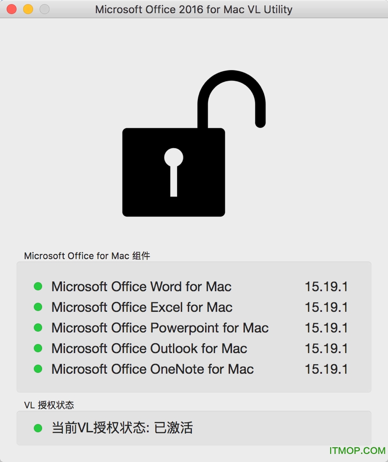Click the green status dot beside Word
This screenshot has height=462, width=388.
pos(38,286)
